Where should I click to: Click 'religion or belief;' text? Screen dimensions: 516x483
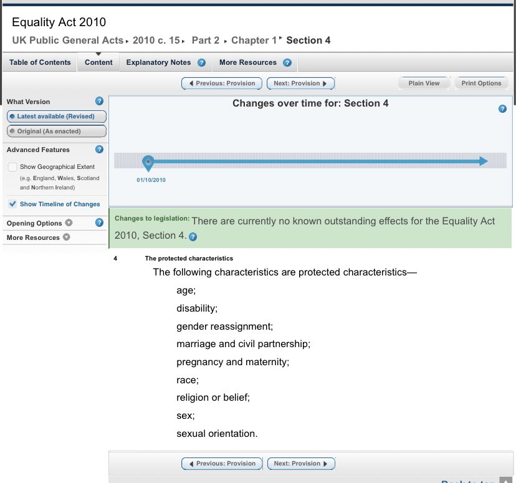coord(213,398)
